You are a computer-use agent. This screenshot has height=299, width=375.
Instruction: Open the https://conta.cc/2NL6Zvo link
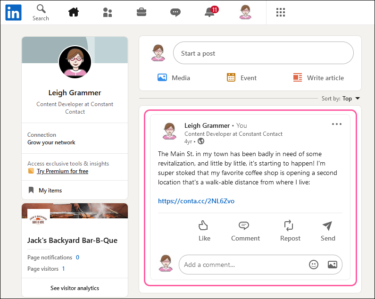196,201
